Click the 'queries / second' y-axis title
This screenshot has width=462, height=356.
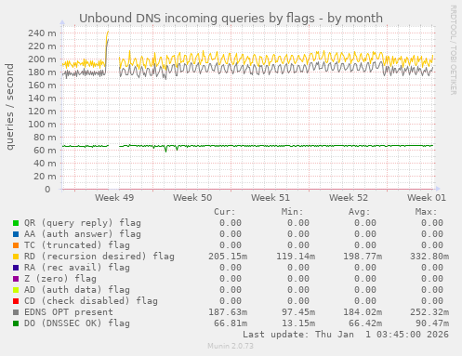pyautogui.click(x=10, y=107)
